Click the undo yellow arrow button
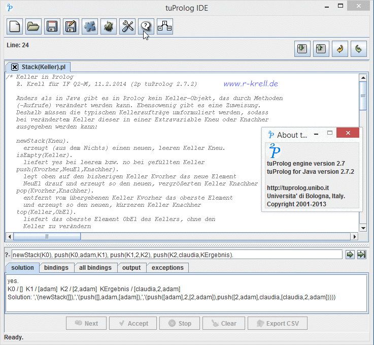Screen dimensions: 374x345 [339, 49]
